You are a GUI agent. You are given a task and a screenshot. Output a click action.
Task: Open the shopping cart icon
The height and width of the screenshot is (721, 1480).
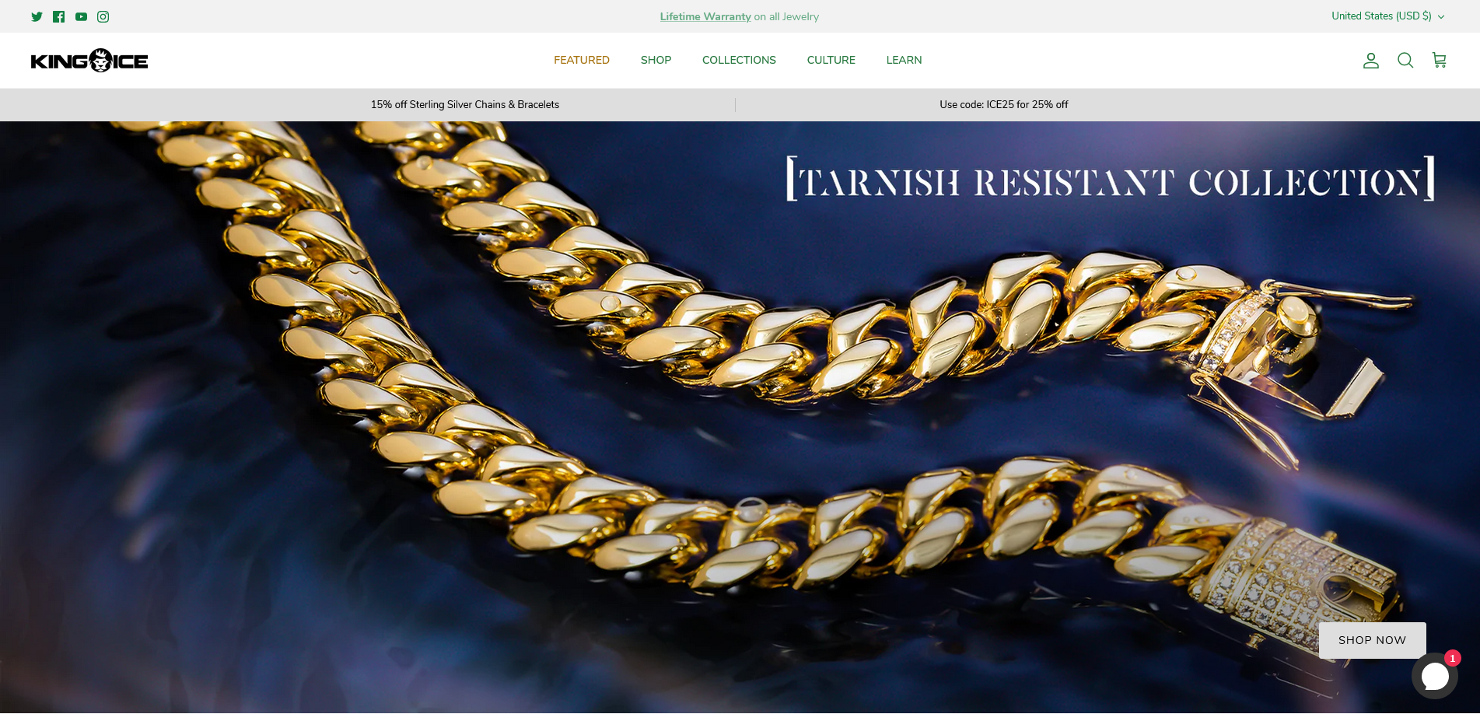click(1439, 61)
